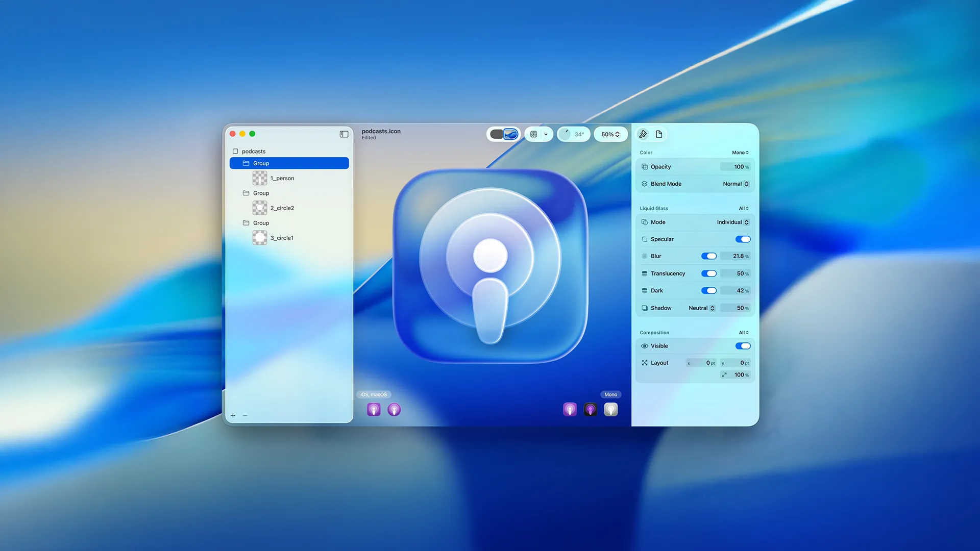Image resolution: width=980 pixels, height=551 pixels.
Task: Click the Mono appearance label
Action: [611, 394]
